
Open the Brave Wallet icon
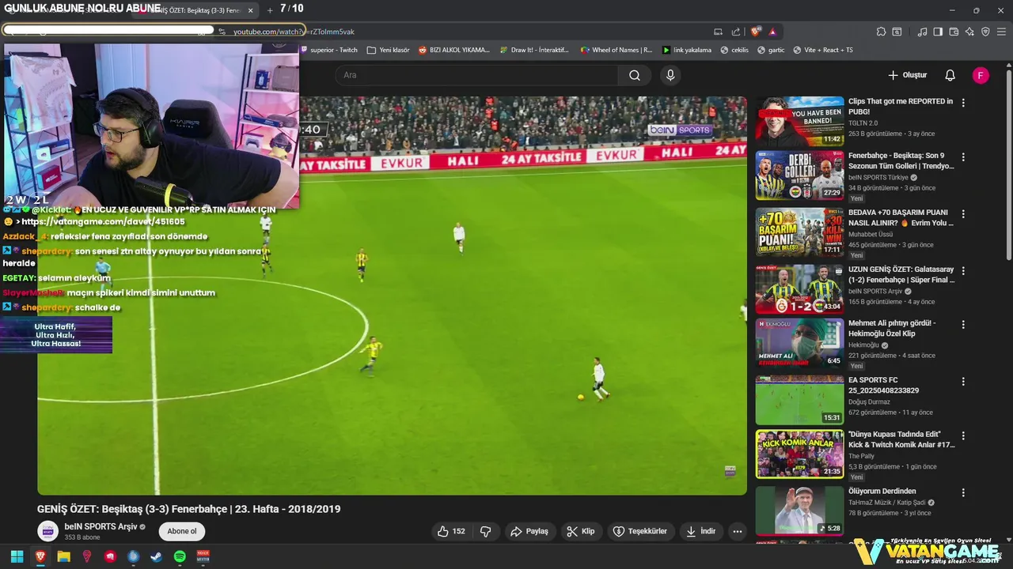pyautogui.click(x=954, y=32)
